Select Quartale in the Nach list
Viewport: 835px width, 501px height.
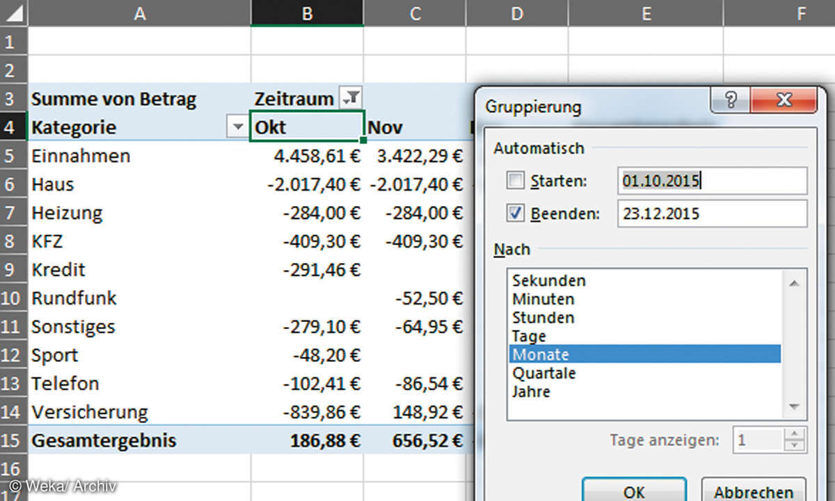pos(645,373)
